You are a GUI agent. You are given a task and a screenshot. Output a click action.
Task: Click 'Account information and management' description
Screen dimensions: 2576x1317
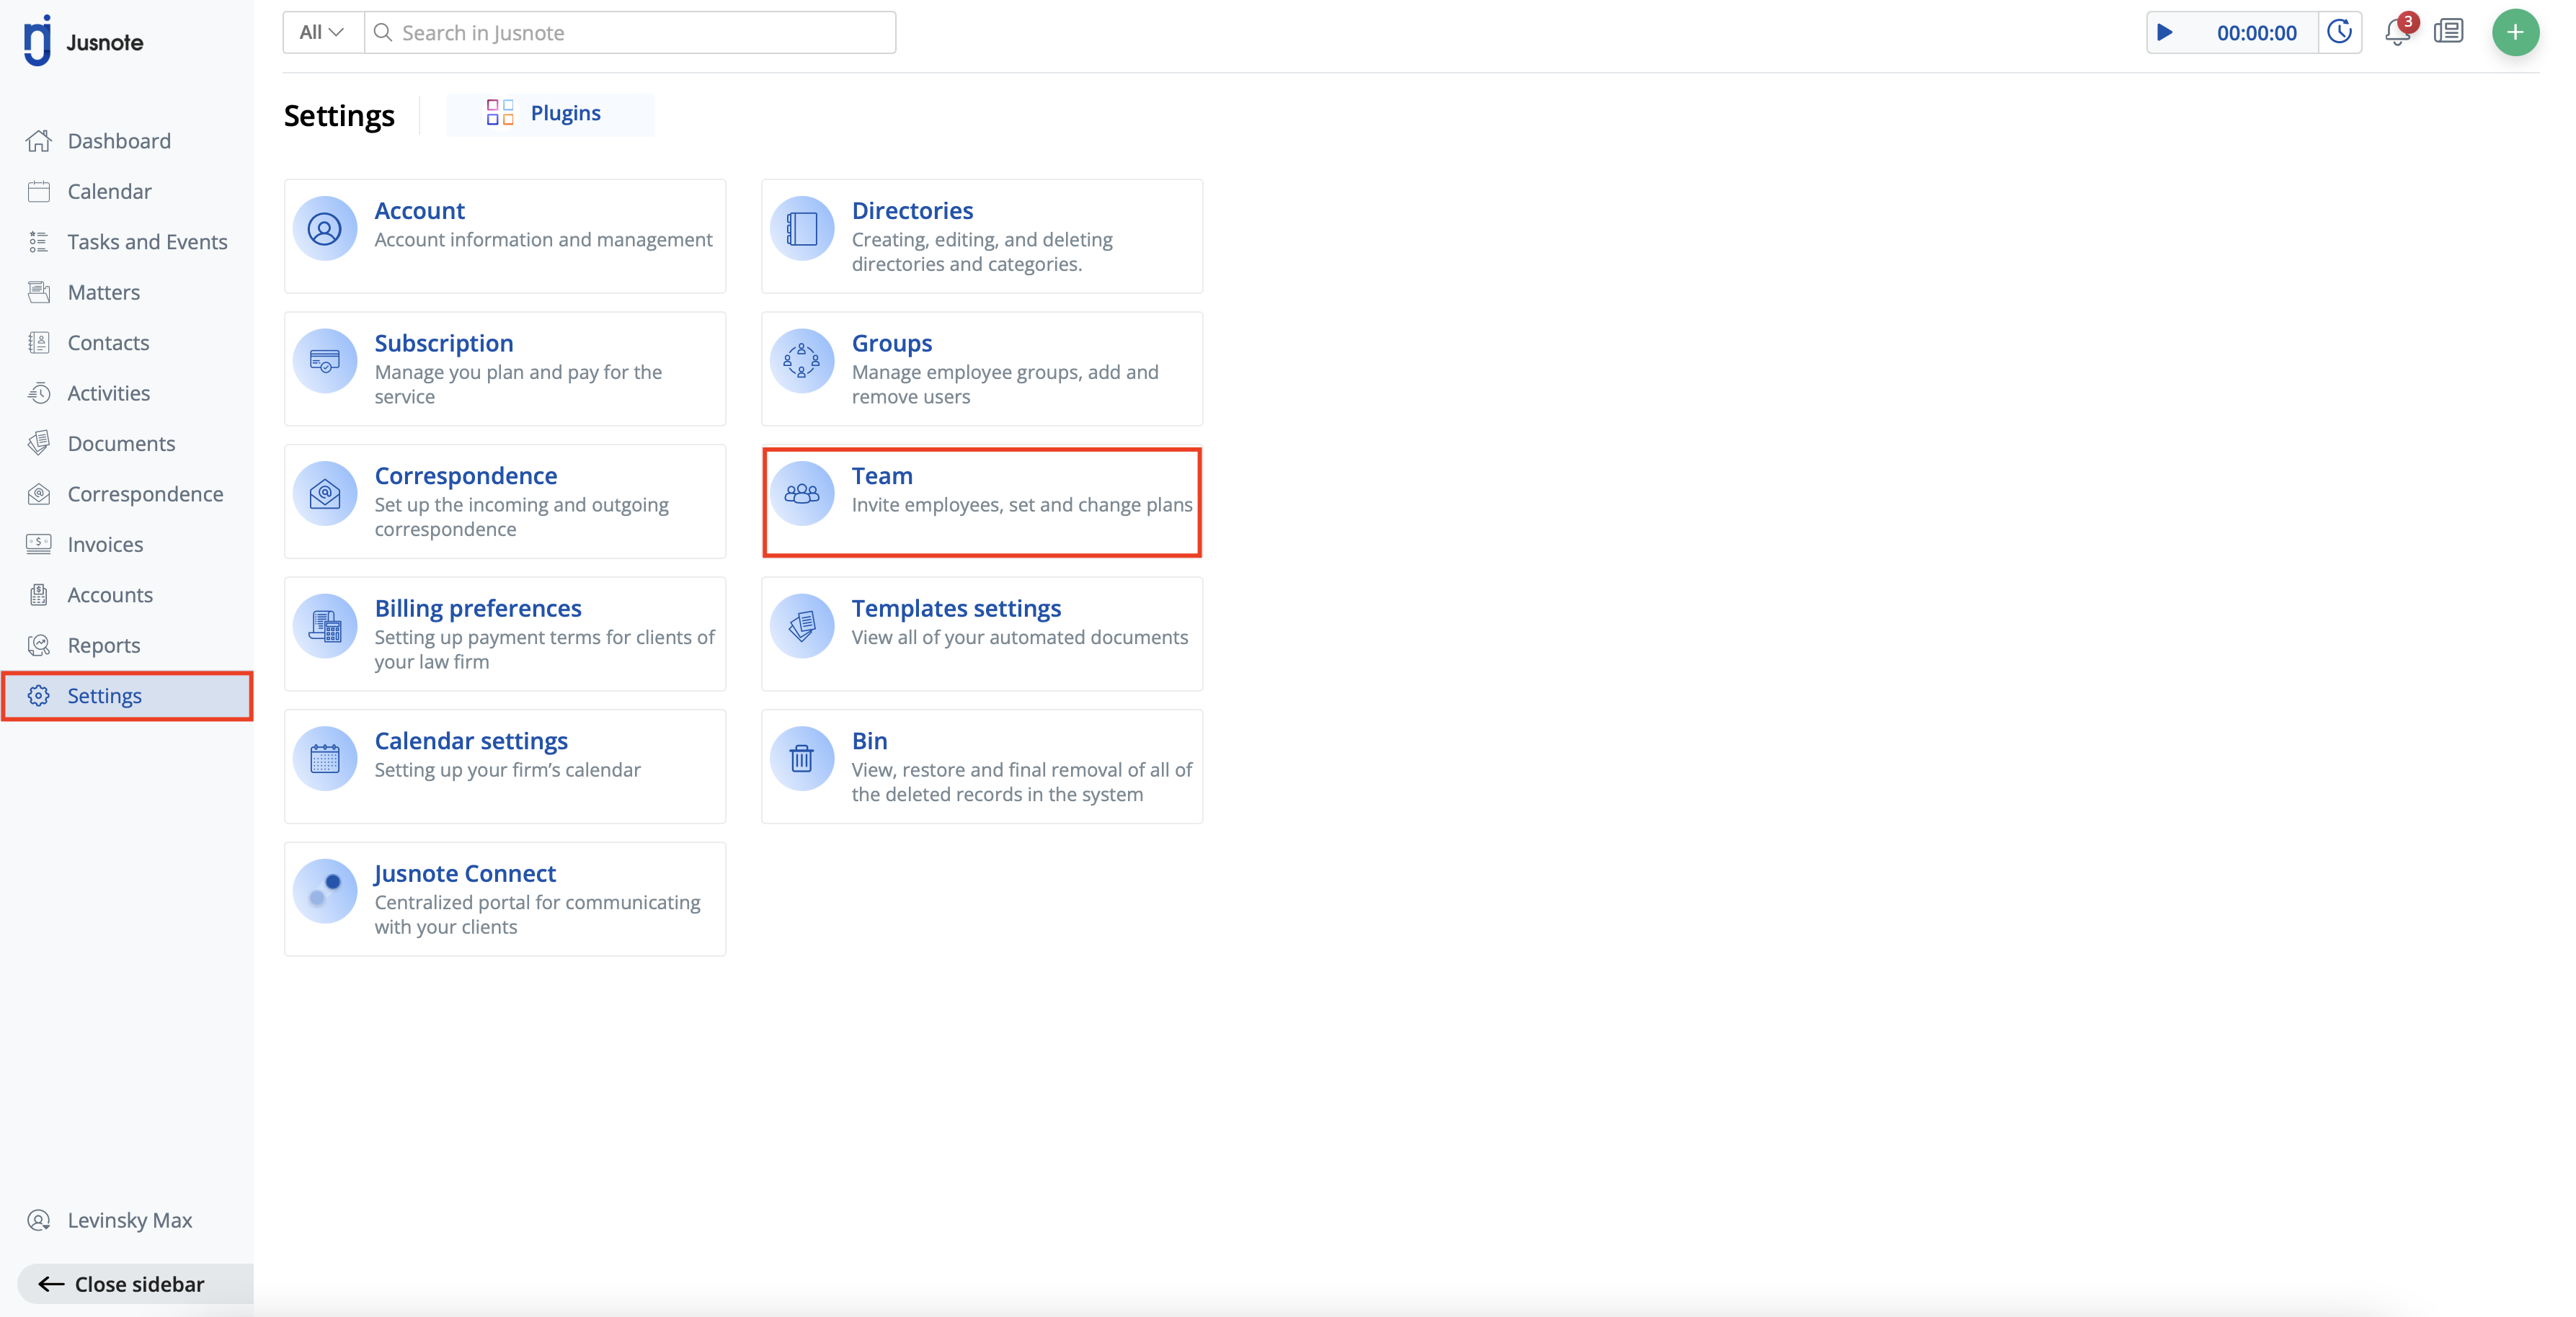click(x=543, y=240)
